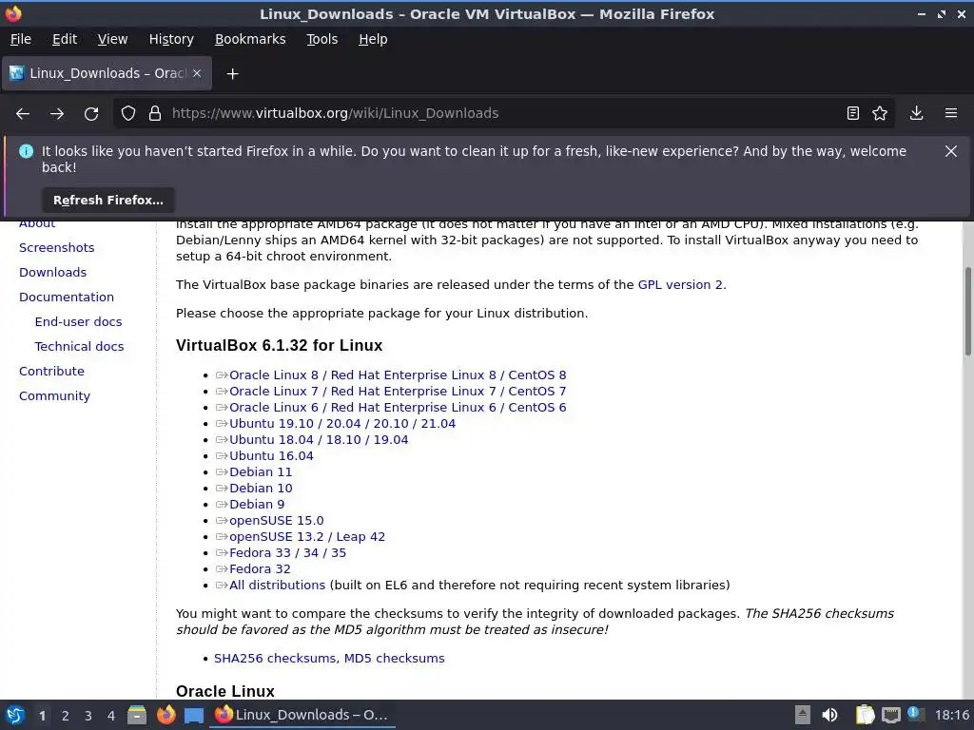This screenshot has width=974, height=730.
Task: Open the View menu
Action: 112,39
